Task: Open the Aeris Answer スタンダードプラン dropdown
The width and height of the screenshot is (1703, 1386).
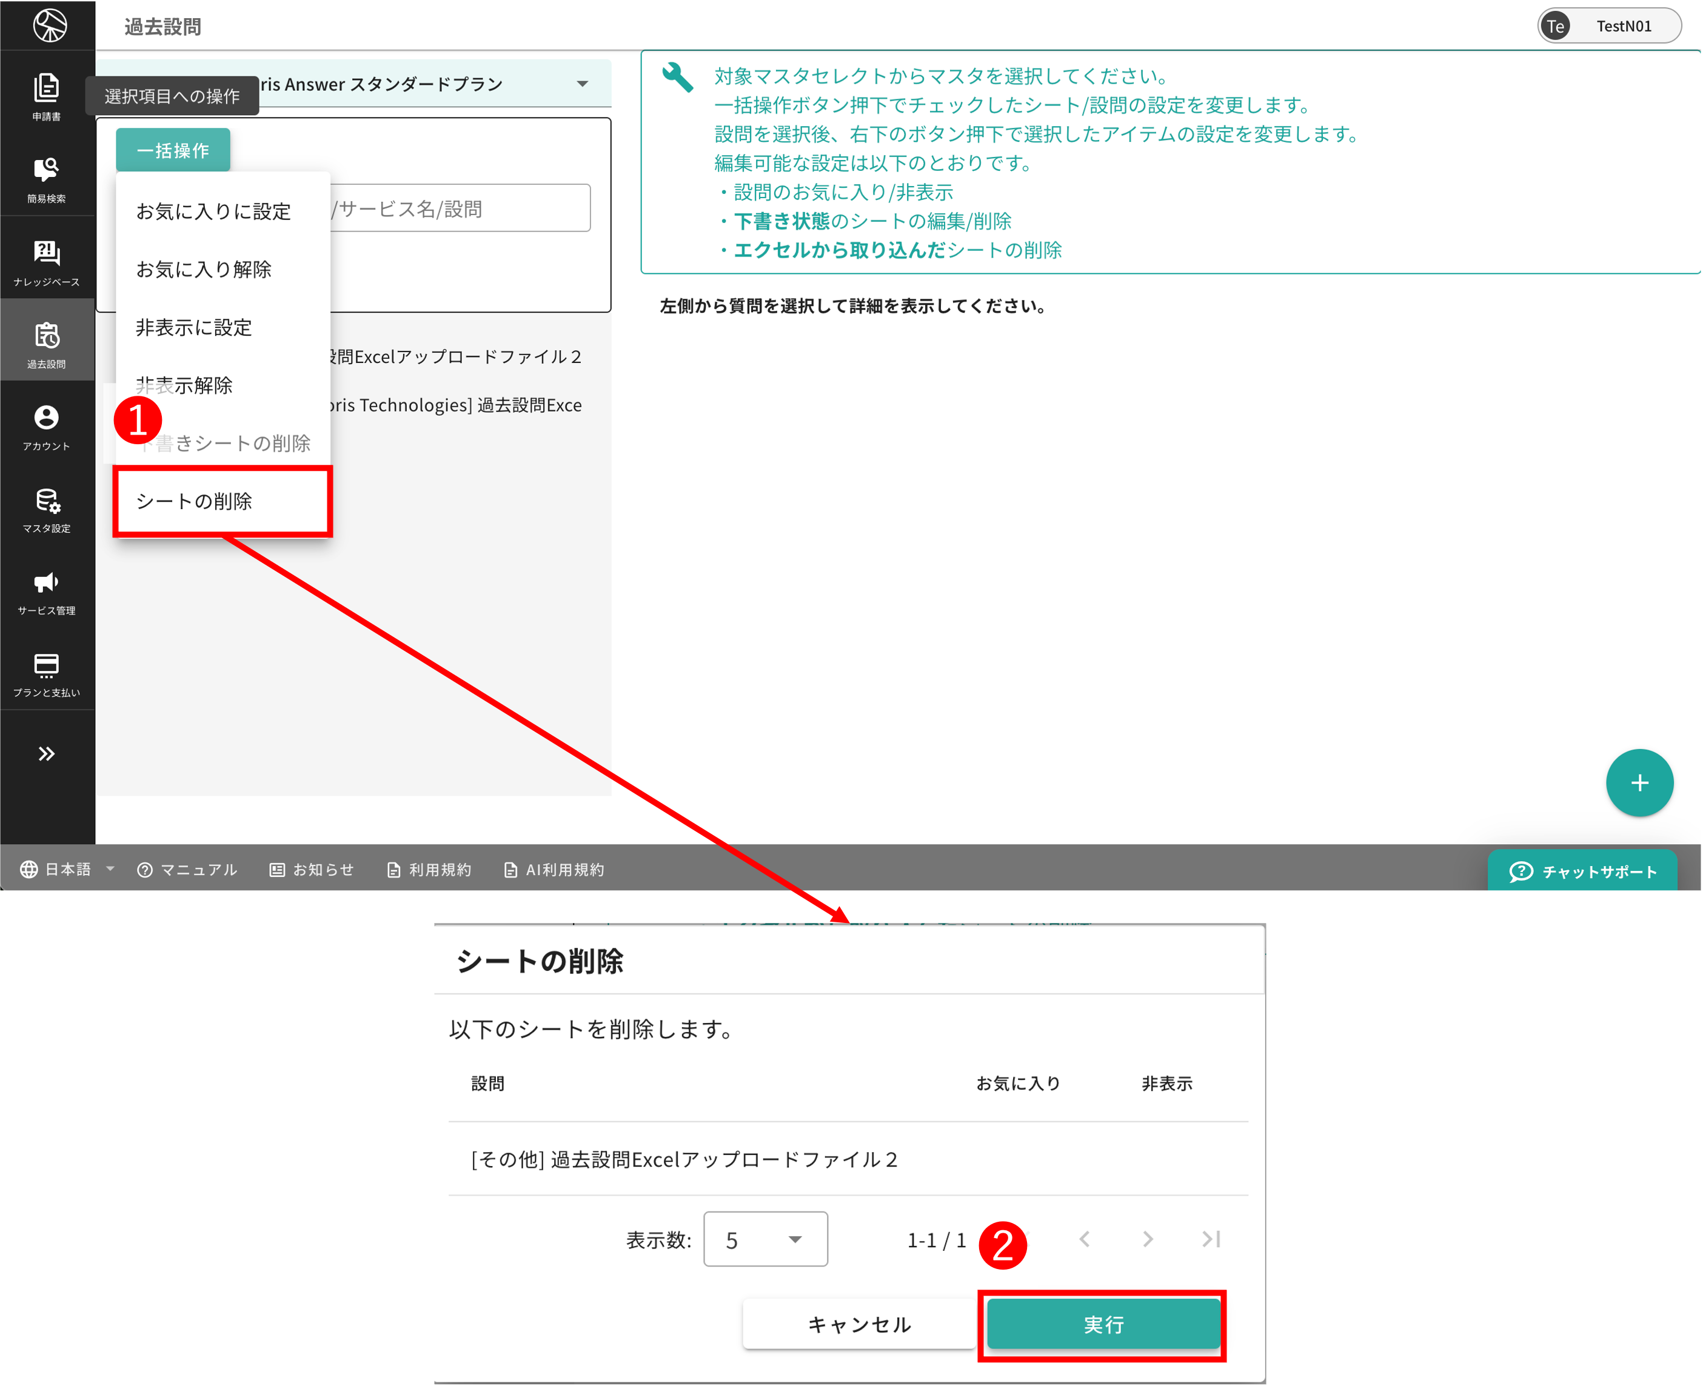Action: (x=582, y=83)
